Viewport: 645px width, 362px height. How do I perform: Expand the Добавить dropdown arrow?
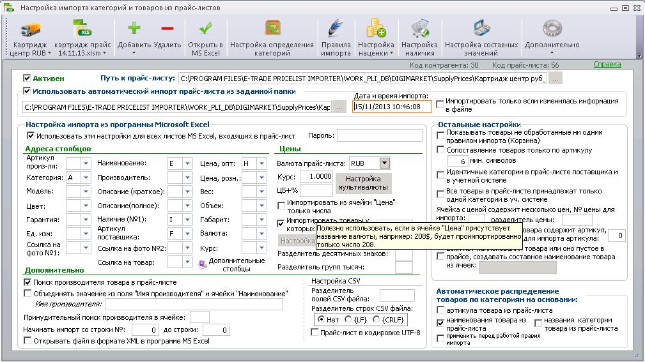(134, 54)
